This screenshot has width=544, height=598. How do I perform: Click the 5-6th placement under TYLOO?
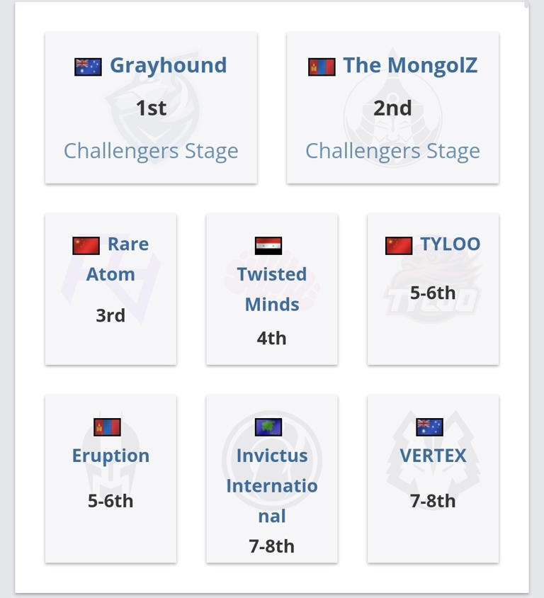pyautogui.click(x=433, y=293)
